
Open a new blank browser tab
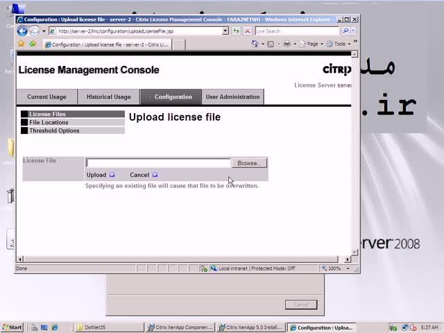pyautogui.click(x=179, y=44)
